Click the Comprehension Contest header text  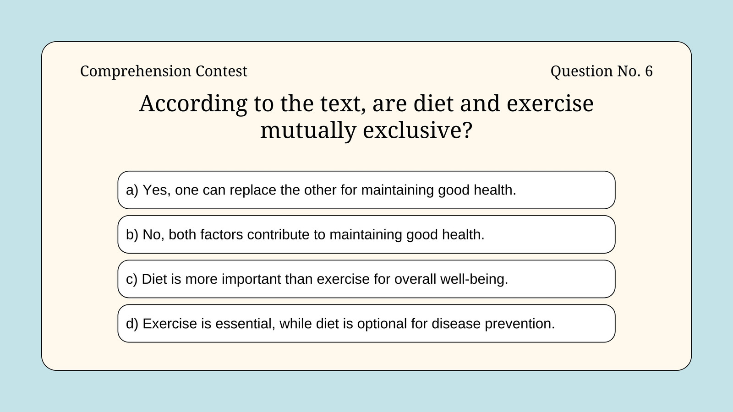click(x=164, y=71)
